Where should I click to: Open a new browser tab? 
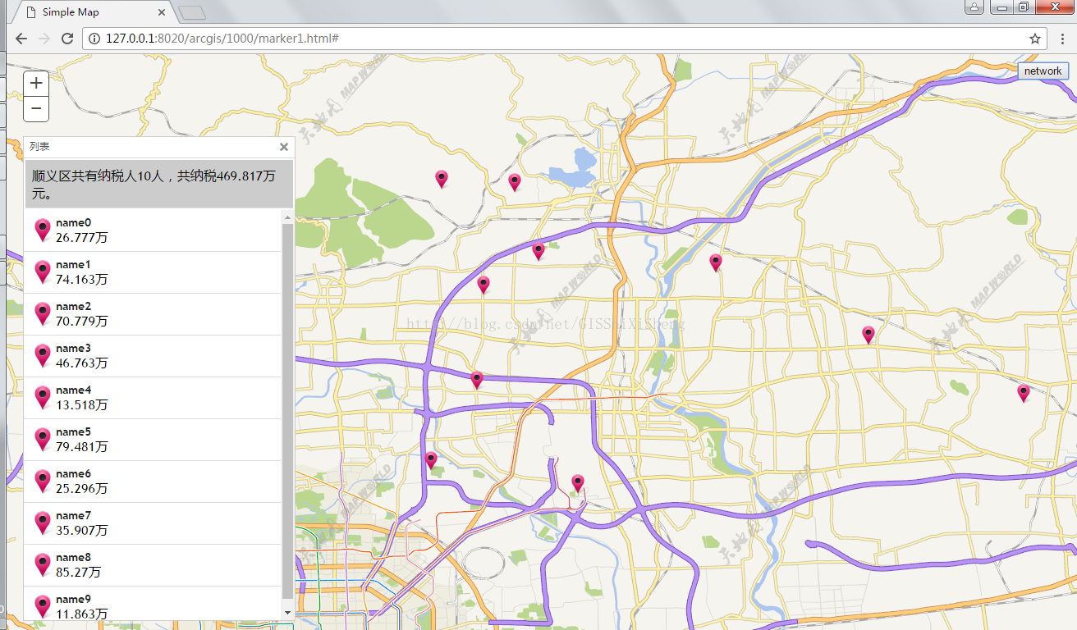[192, 12]
